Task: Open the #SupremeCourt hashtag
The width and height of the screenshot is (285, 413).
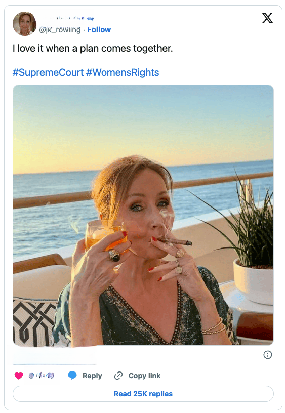Action: click(48, 72)
